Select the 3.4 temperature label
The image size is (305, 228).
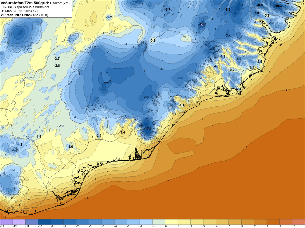(x=123, y=132)
